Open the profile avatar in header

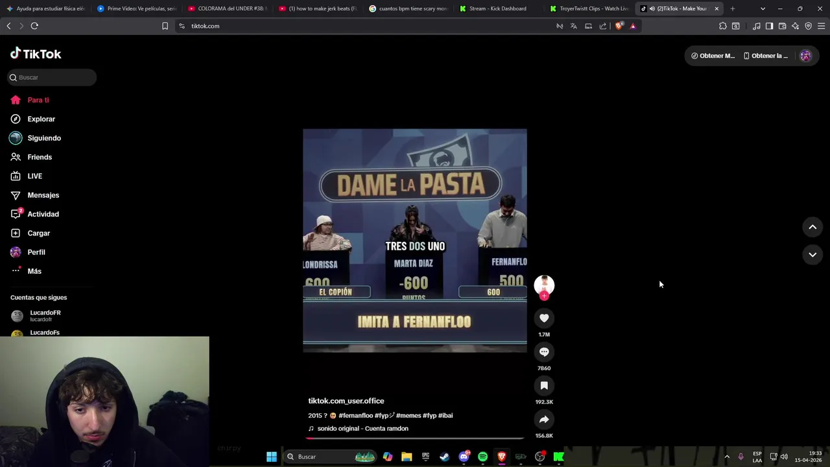coord(806,56)
